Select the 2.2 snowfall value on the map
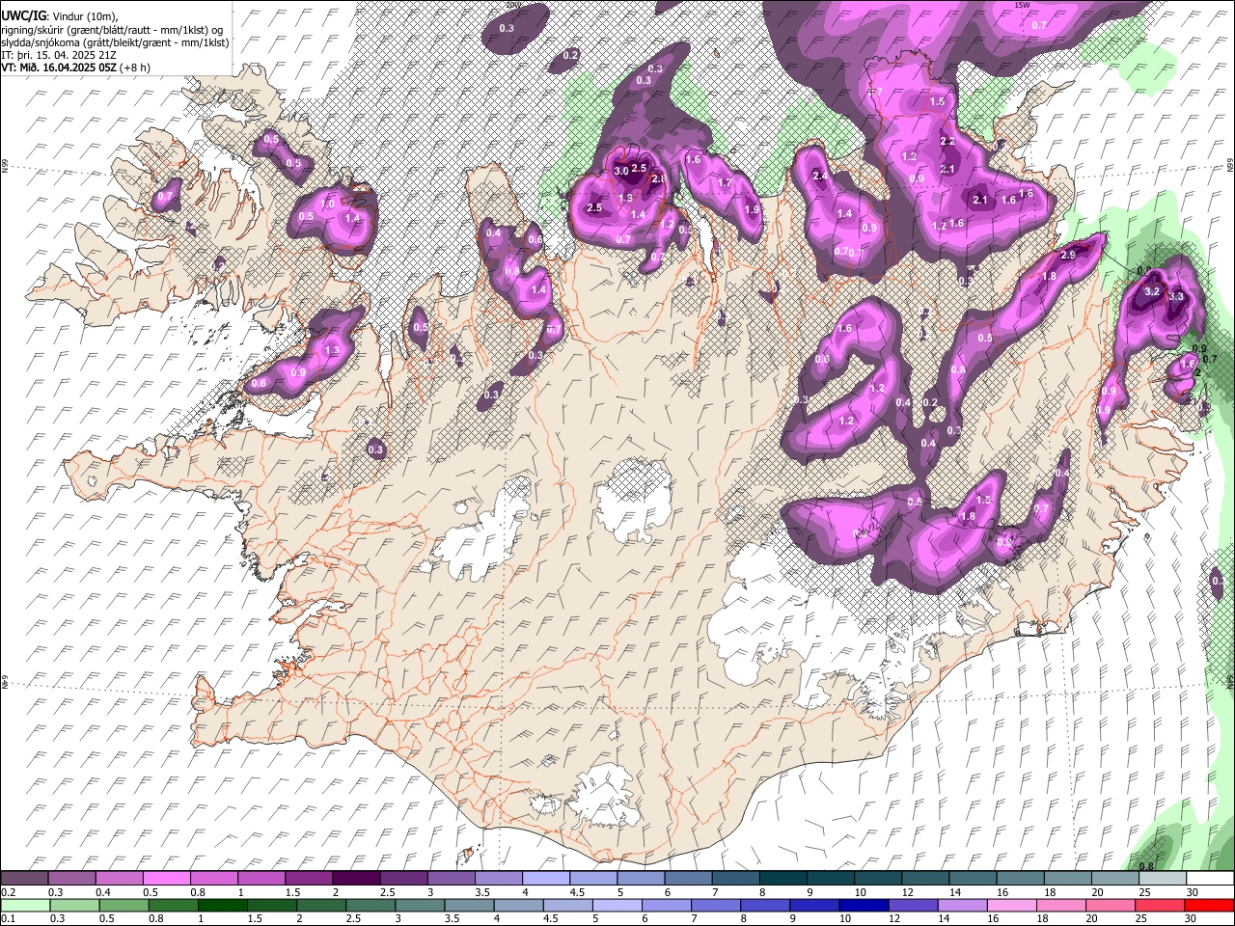 [x=947, y=142]
